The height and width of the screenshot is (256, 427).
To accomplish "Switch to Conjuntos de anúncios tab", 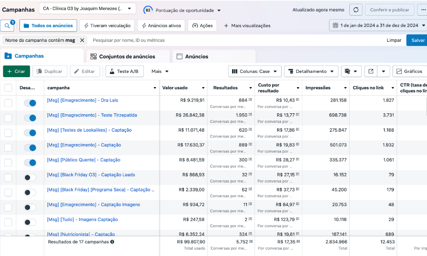I will (127, 56).
